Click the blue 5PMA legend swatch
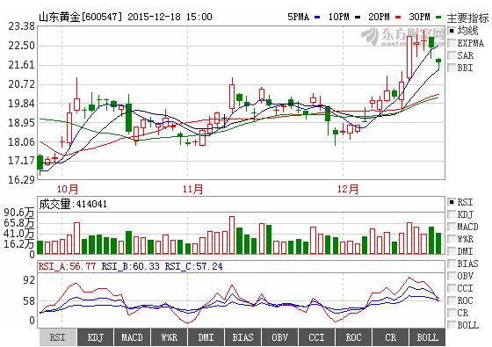492x347 pixels. (x=317, y=18)
